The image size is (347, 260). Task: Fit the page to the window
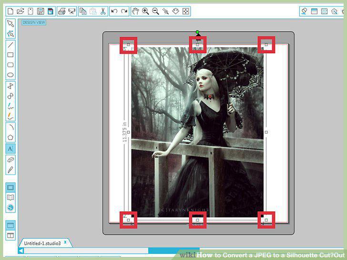(x=185, y=11)
